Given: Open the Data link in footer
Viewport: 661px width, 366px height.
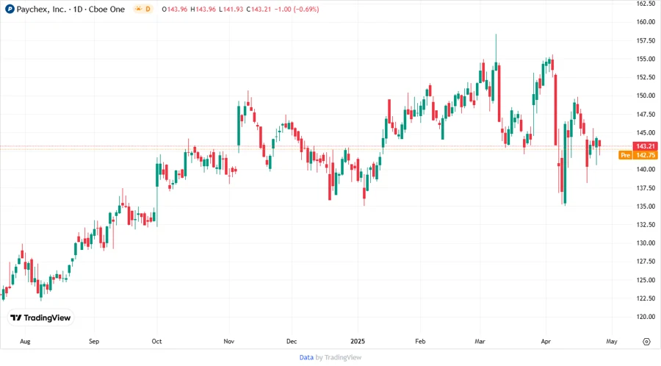Looking at the screenshot, I should pos(306,357).
